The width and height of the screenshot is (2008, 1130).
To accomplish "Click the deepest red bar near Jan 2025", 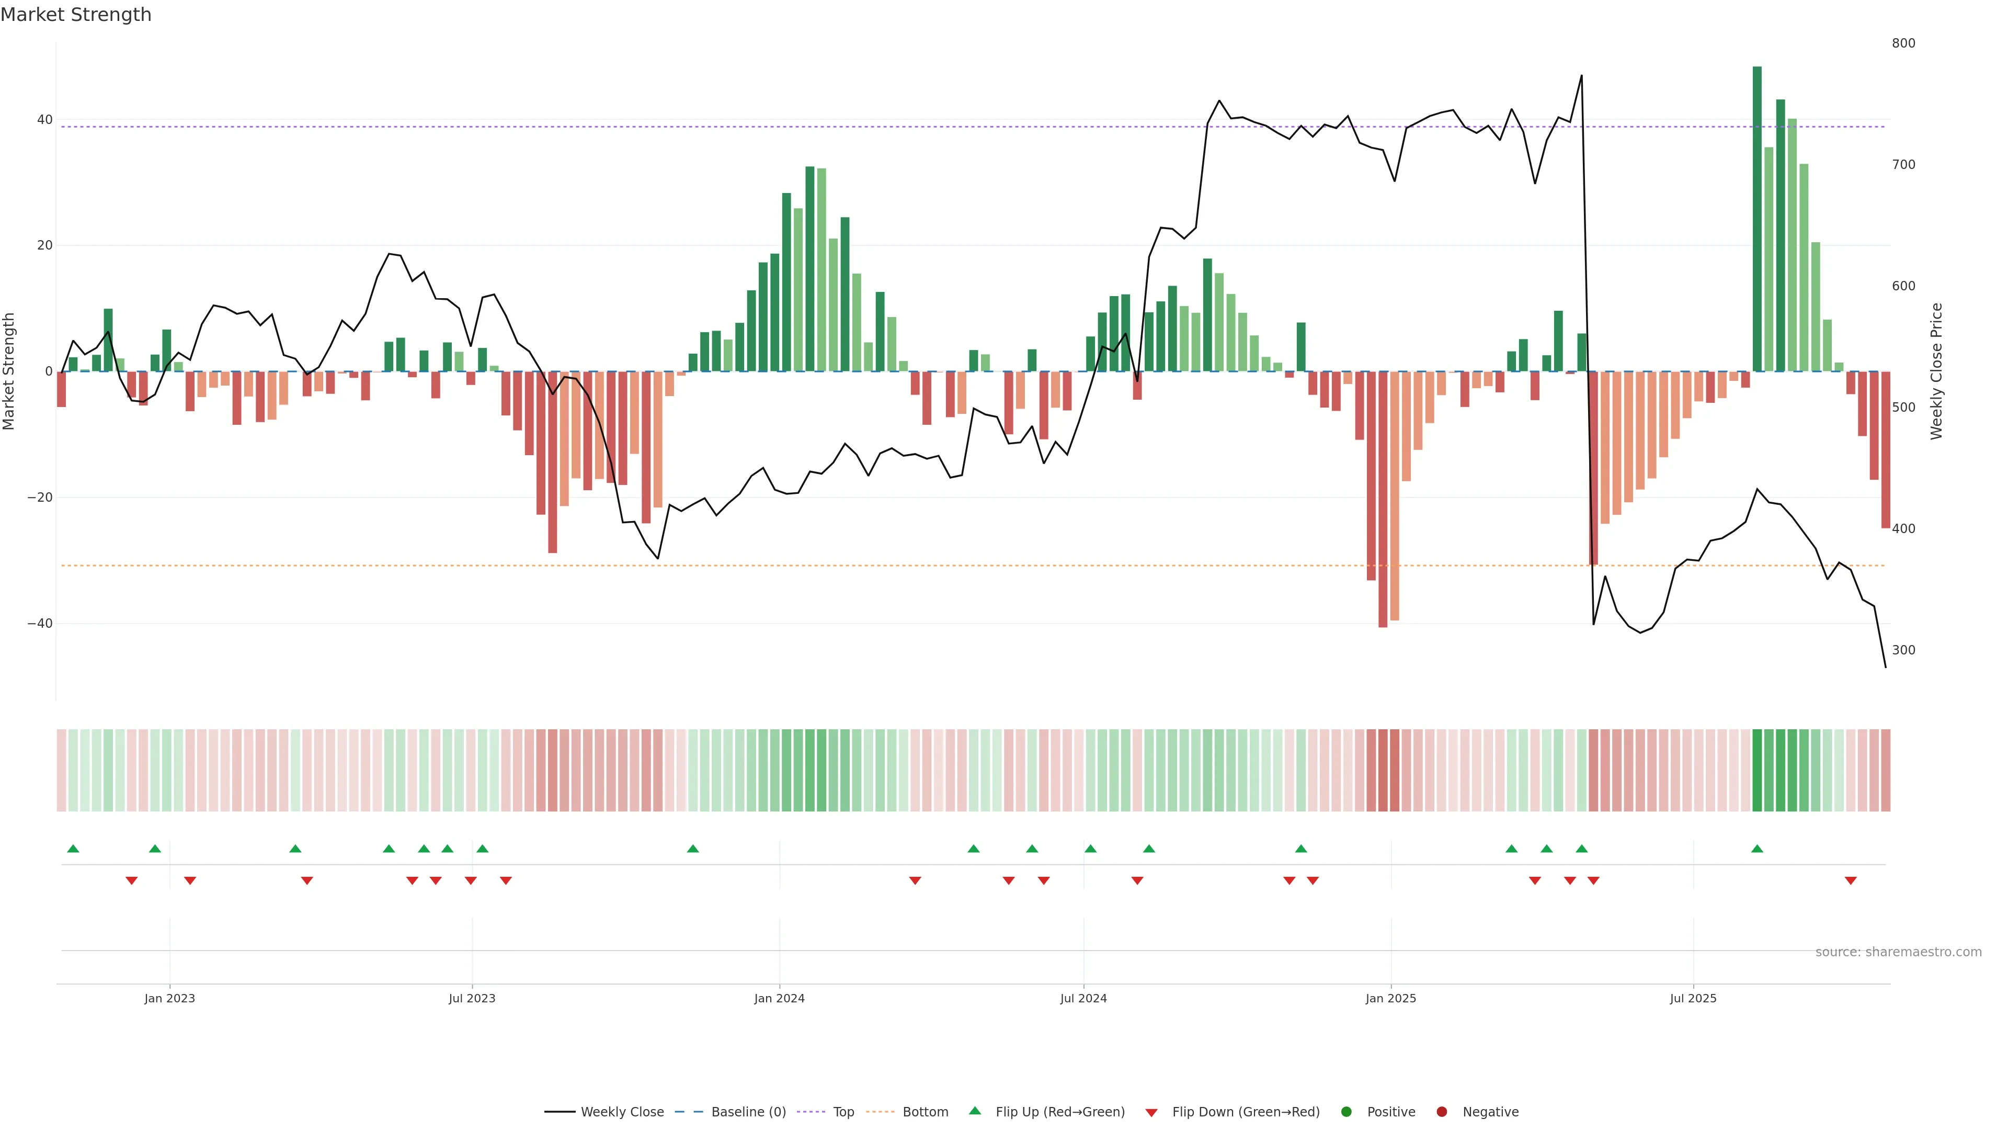I will tap(1383, 499).
